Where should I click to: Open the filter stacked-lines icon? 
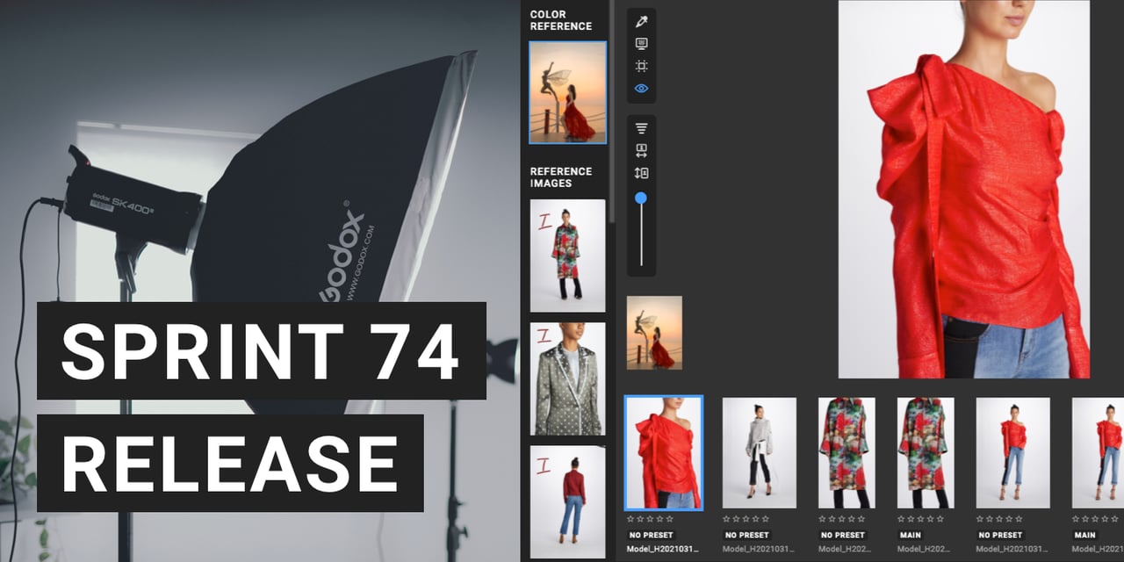pos(641,128)
